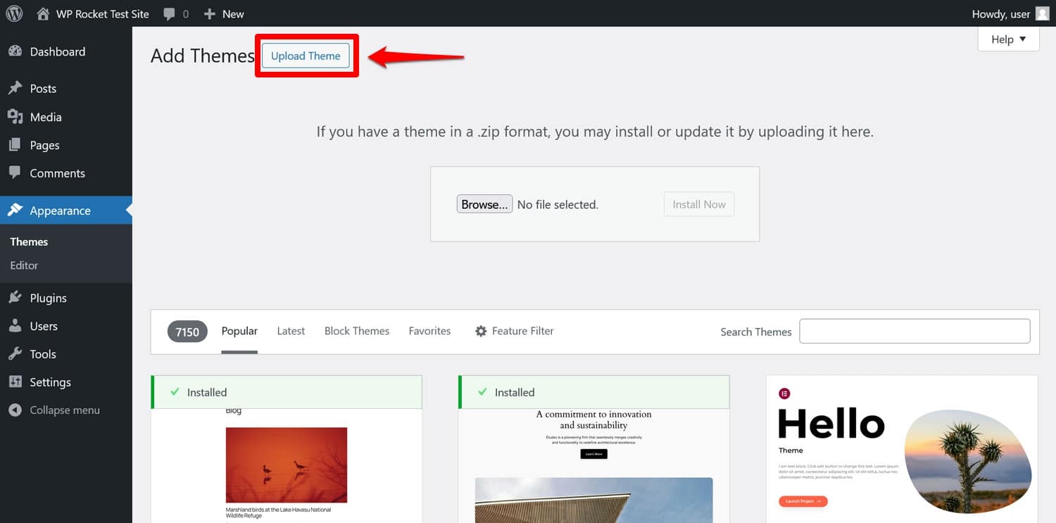Expand the Help dropdown
This screenshot has height=523, width=1056.
coord(1008,39)
